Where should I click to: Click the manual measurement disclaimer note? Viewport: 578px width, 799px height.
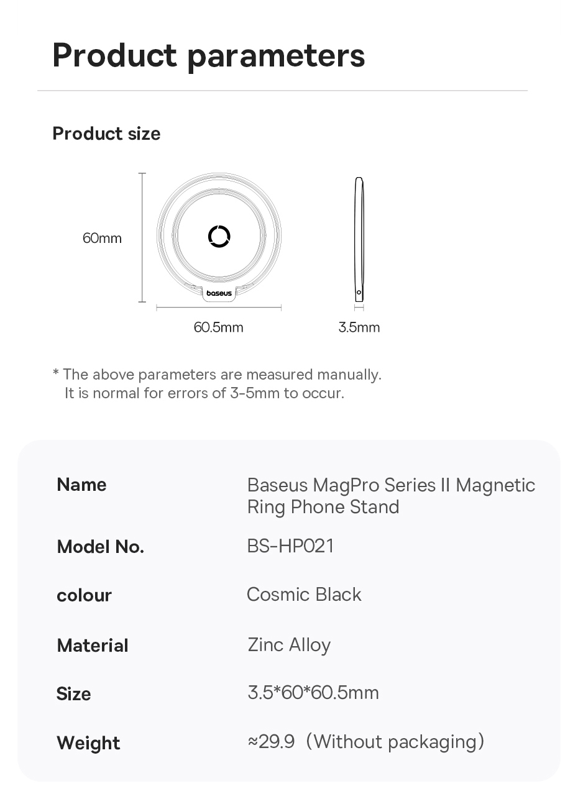pos(217,383)
